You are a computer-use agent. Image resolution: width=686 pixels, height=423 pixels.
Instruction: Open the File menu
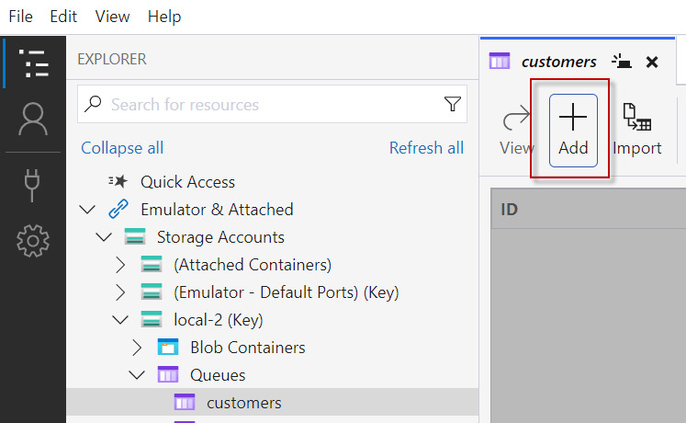pos(20,17)
